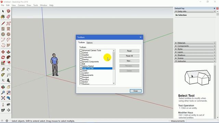219x123 pixels.
Task: Pick the Scale tool
Action: 3,63
